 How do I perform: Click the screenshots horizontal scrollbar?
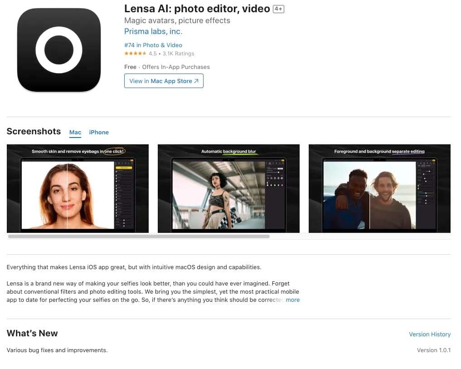[x=139, y=236]
